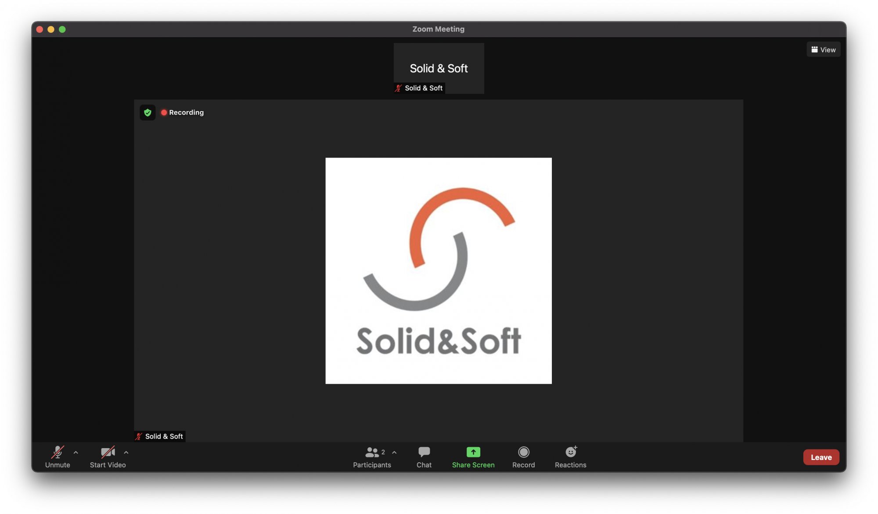Expand the arrow beside Participants count

click(x=394, y=452)
